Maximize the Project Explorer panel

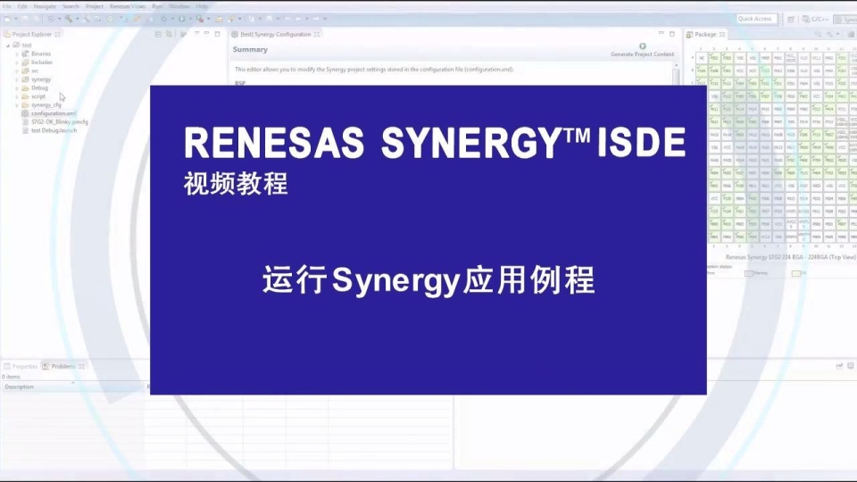tap(217, 34)
